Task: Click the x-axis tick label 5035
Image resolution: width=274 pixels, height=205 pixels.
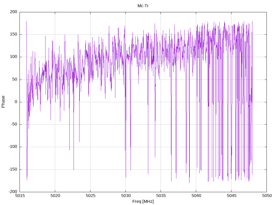Action: click(161, 196)
